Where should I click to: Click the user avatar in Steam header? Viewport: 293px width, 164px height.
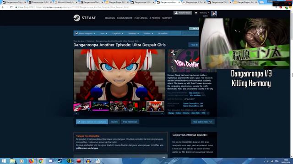click(x=214, y=14)
